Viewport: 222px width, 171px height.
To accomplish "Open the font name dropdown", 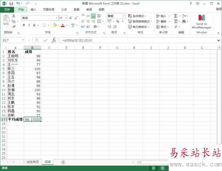I will click(x=56, y=18).
